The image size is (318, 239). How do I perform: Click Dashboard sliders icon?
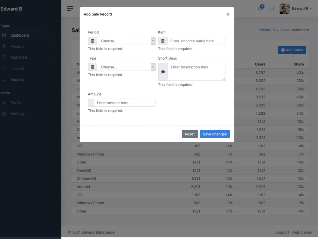click(x=4, y=35)
